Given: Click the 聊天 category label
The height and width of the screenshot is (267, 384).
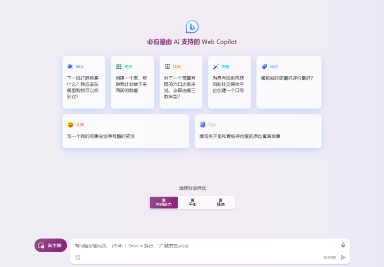Looking at the screenshot, I should click(80, 67).
